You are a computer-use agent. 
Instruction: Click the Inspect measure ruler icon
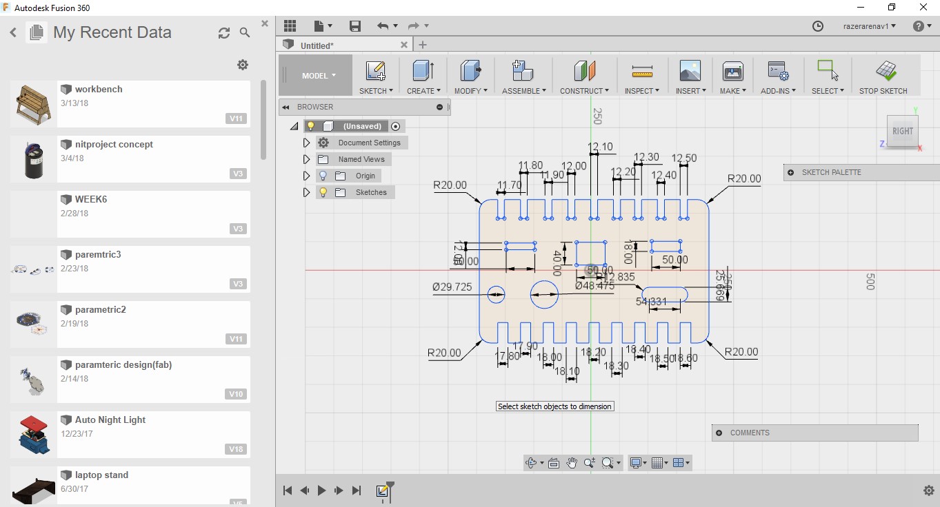click(x=642, y=71)
